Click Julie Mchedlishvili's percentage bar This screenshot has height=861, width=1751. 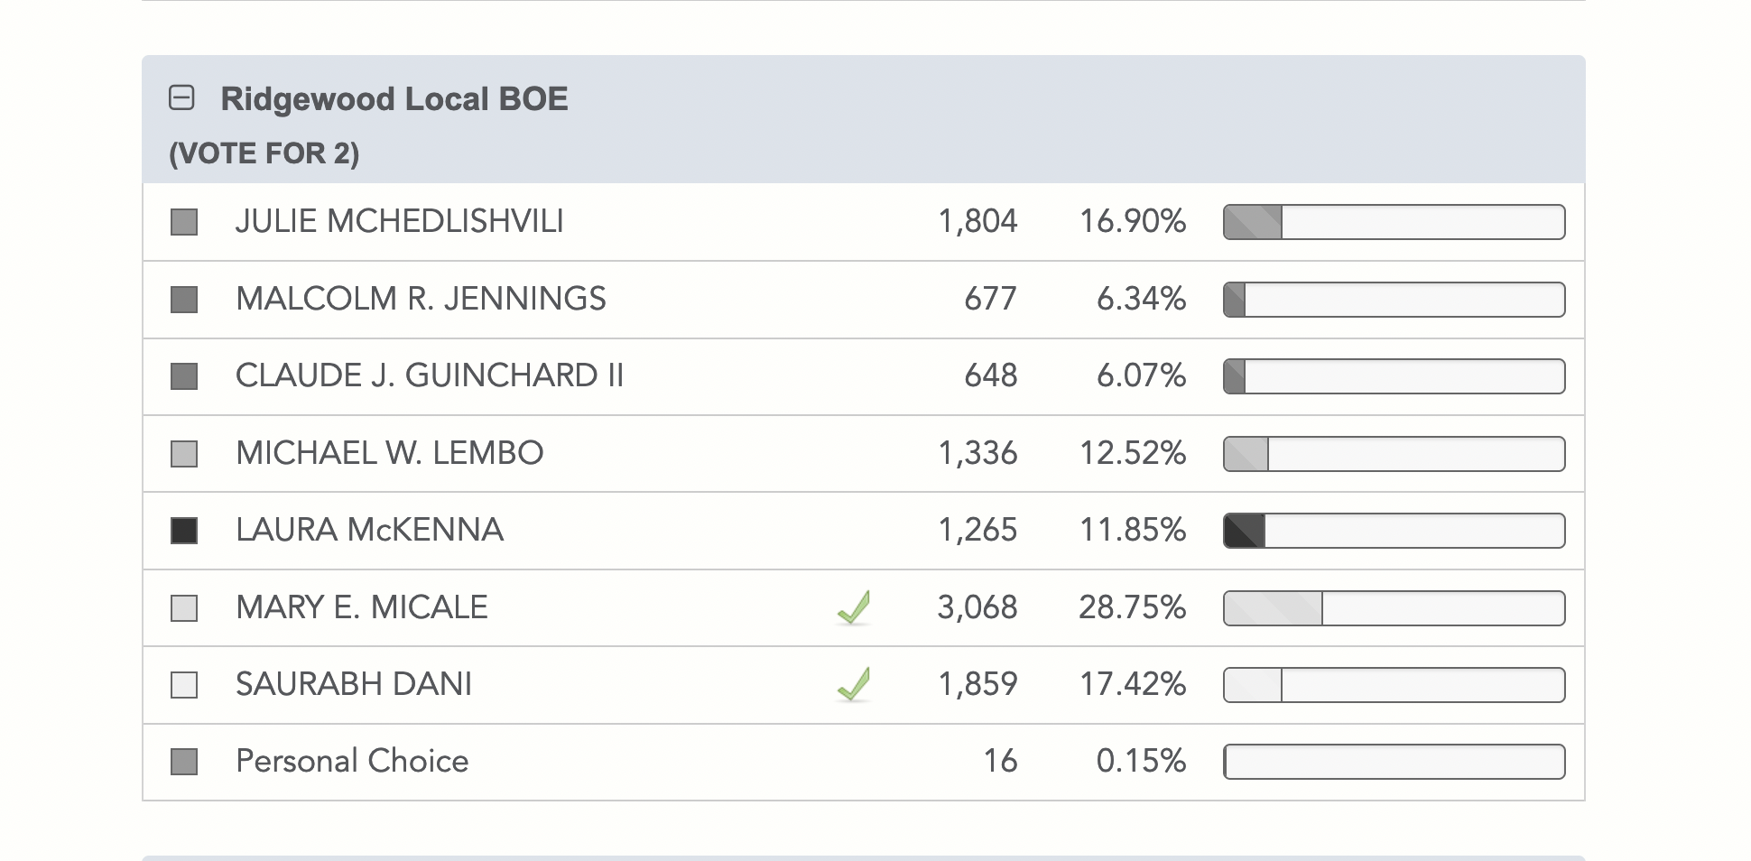click(1394, 222)
